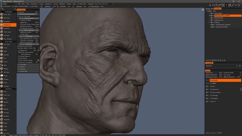The height and width of the screenshot is (136, 242).
Task: Select the Scrape tool
Action: 6,79
